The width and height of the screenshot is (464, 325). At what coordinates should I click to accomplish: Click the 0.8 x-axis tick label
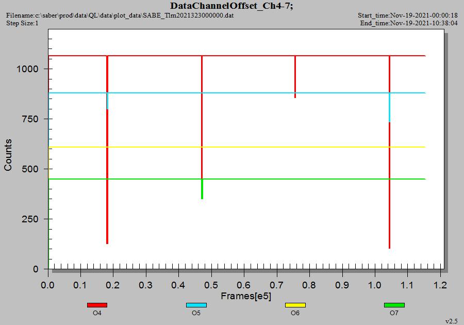click(x=309, y=285)
